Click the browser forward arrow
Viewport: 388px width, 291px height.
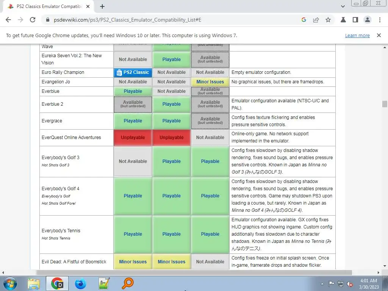[x=20, y=20]
